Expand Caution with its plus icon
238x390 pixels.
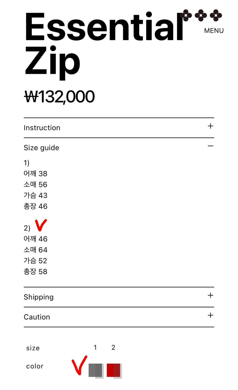coord(210,315)
